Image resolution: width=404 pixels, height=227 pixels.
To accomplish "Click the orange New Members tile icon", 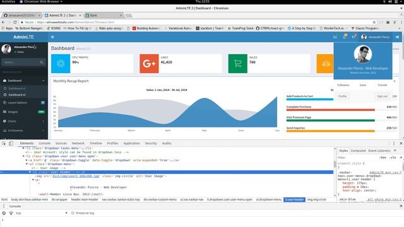I will pyautogui.click(x=325, y=63).
